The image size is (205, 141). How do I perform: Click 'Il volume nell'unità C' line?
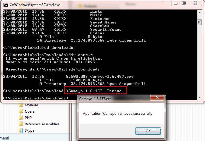pyautogui.click(x=54, y=58)
